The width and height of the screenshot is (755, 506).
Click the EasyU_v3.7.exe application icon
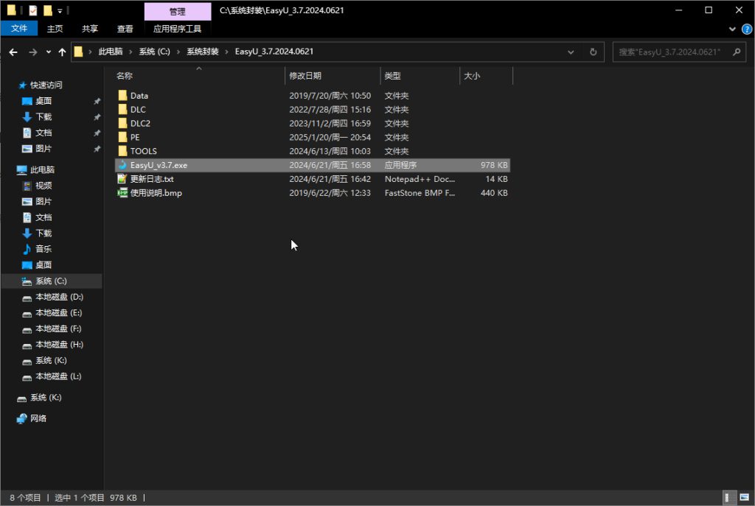(x=122, y=165)
